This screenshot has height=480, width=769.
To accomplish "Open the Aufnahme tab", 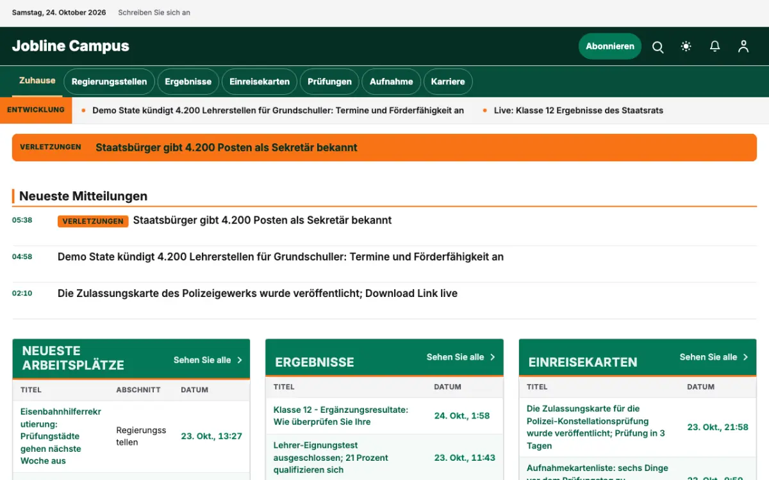I will [392, 82].
